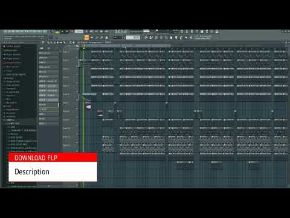Expand Recent files in the browser
The image size is (290, 218).
[x=11, y=50]
